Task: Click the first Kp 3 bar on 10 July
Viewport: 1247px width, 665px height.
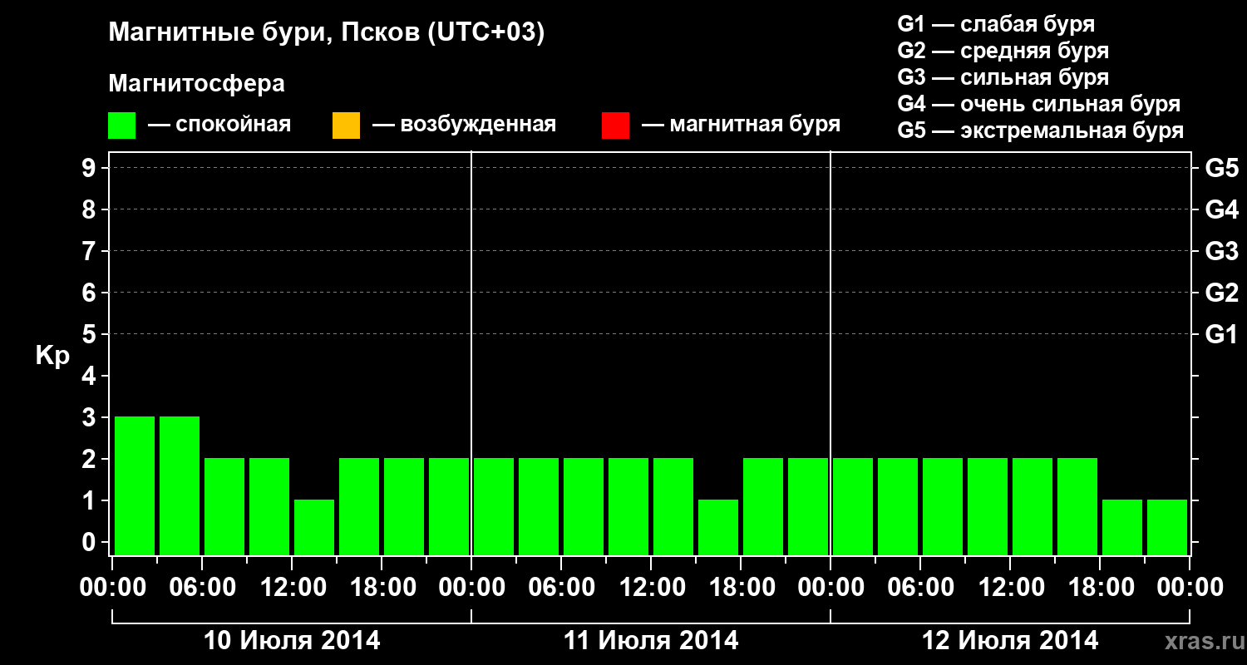Action: click(135, 485)
